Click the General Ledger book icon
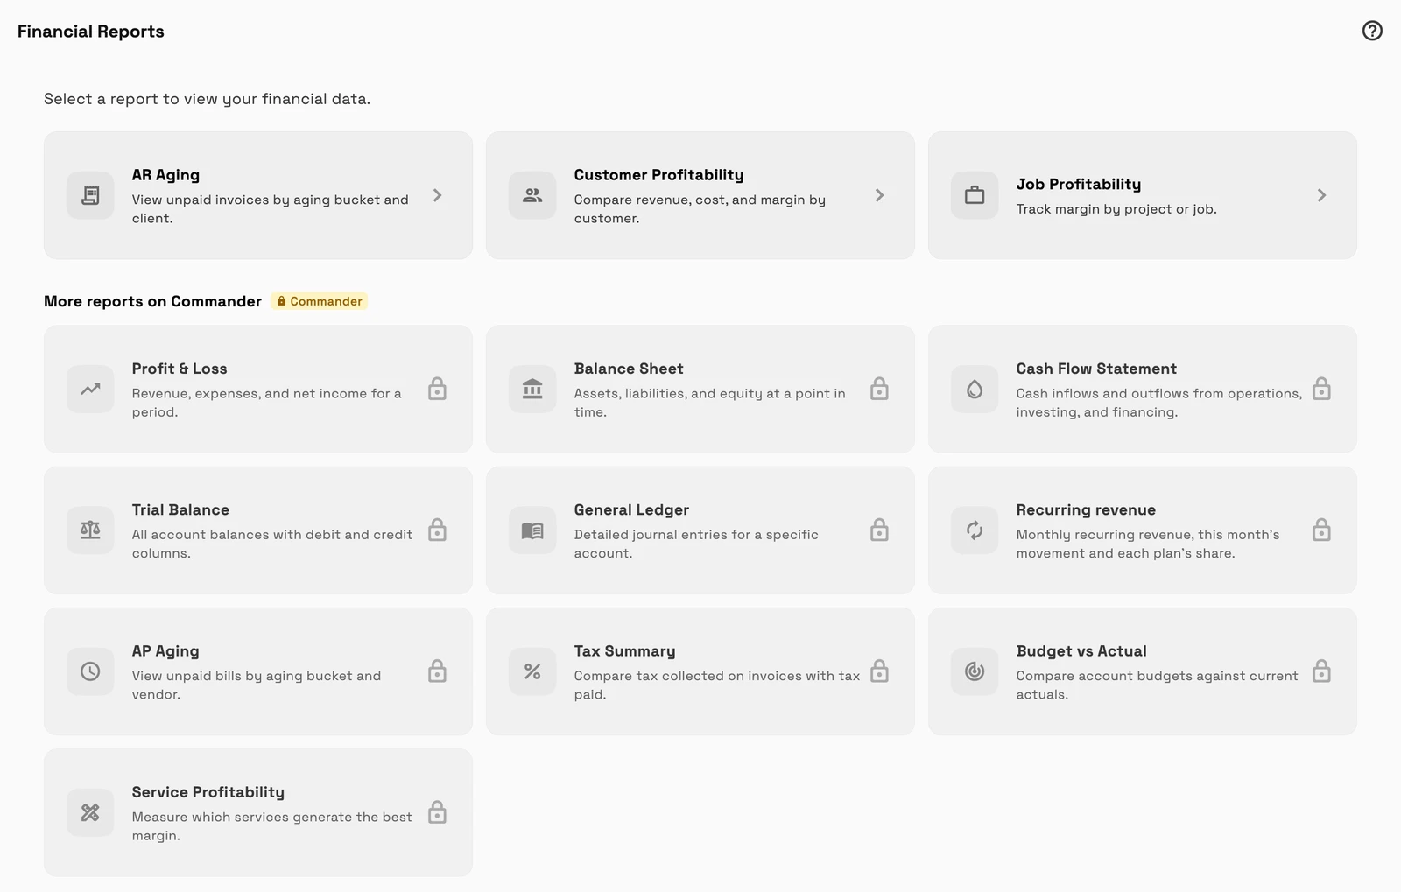 pyautogui.click(x=532, y=530)
